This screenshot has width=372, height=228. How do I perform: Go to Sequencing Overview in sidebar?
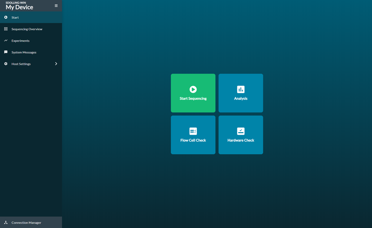pyautogui.click(x=27, y=29)
